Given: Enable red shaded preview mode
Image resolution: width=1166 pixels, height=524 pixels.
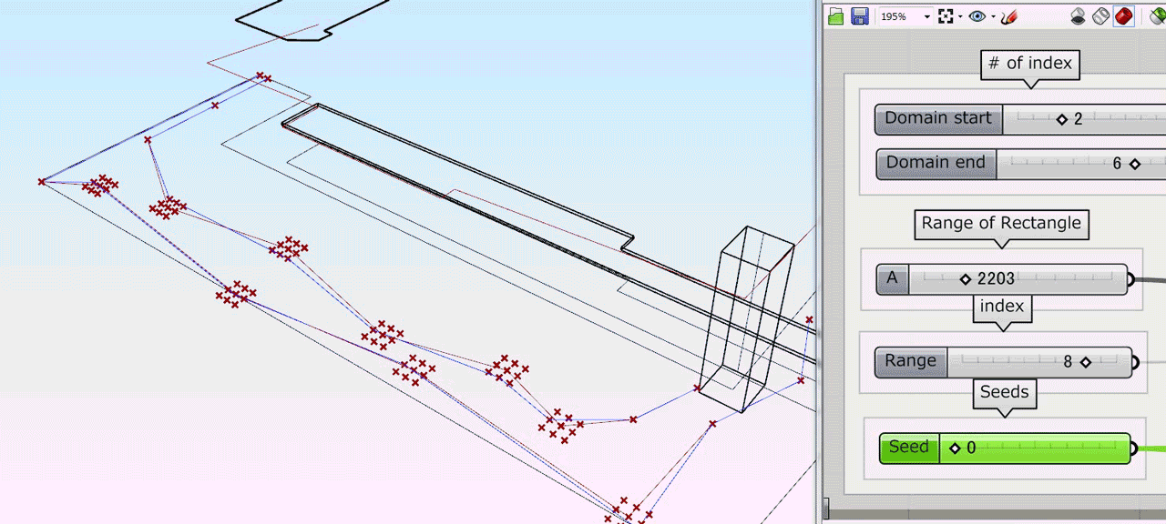Looking at the screenshot, I should 1123,16.
